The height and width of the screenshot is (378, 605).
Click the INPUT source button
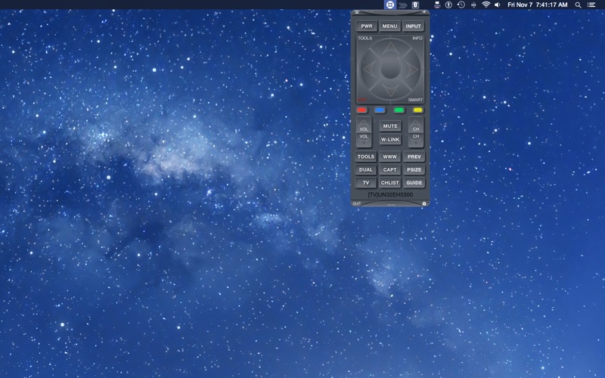(413, 26)
